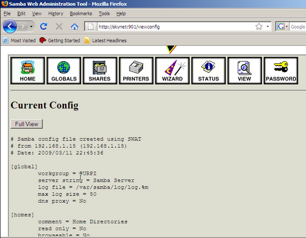
Task: Click the 'log file = /var/samba/log/log.%m' line
Action: [x=93, y=187]
